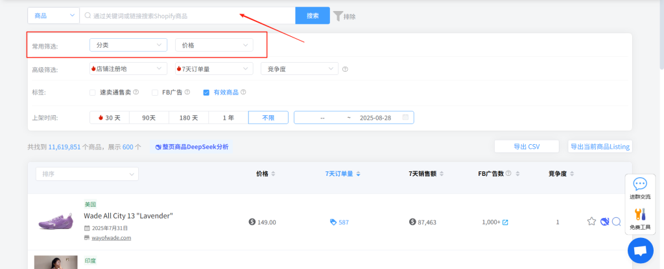Expand the 分类 category dropdown
This screenshot has height=269, width=664.
(129, 45)
